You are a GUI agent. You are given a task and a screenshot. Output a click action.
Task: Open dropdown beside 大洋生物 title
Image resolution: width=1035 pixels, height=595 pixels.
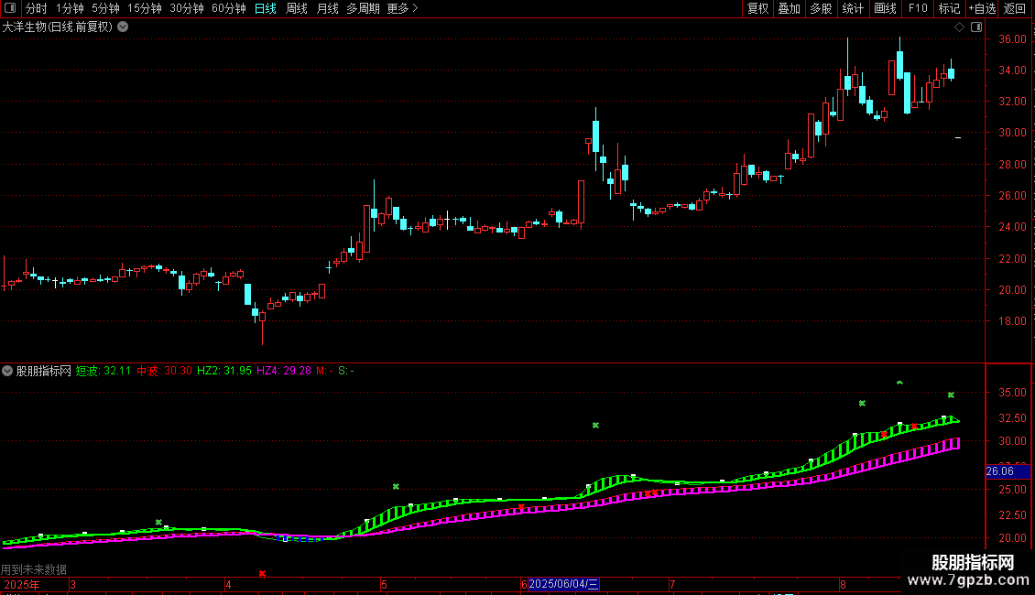tap(123, 27)
